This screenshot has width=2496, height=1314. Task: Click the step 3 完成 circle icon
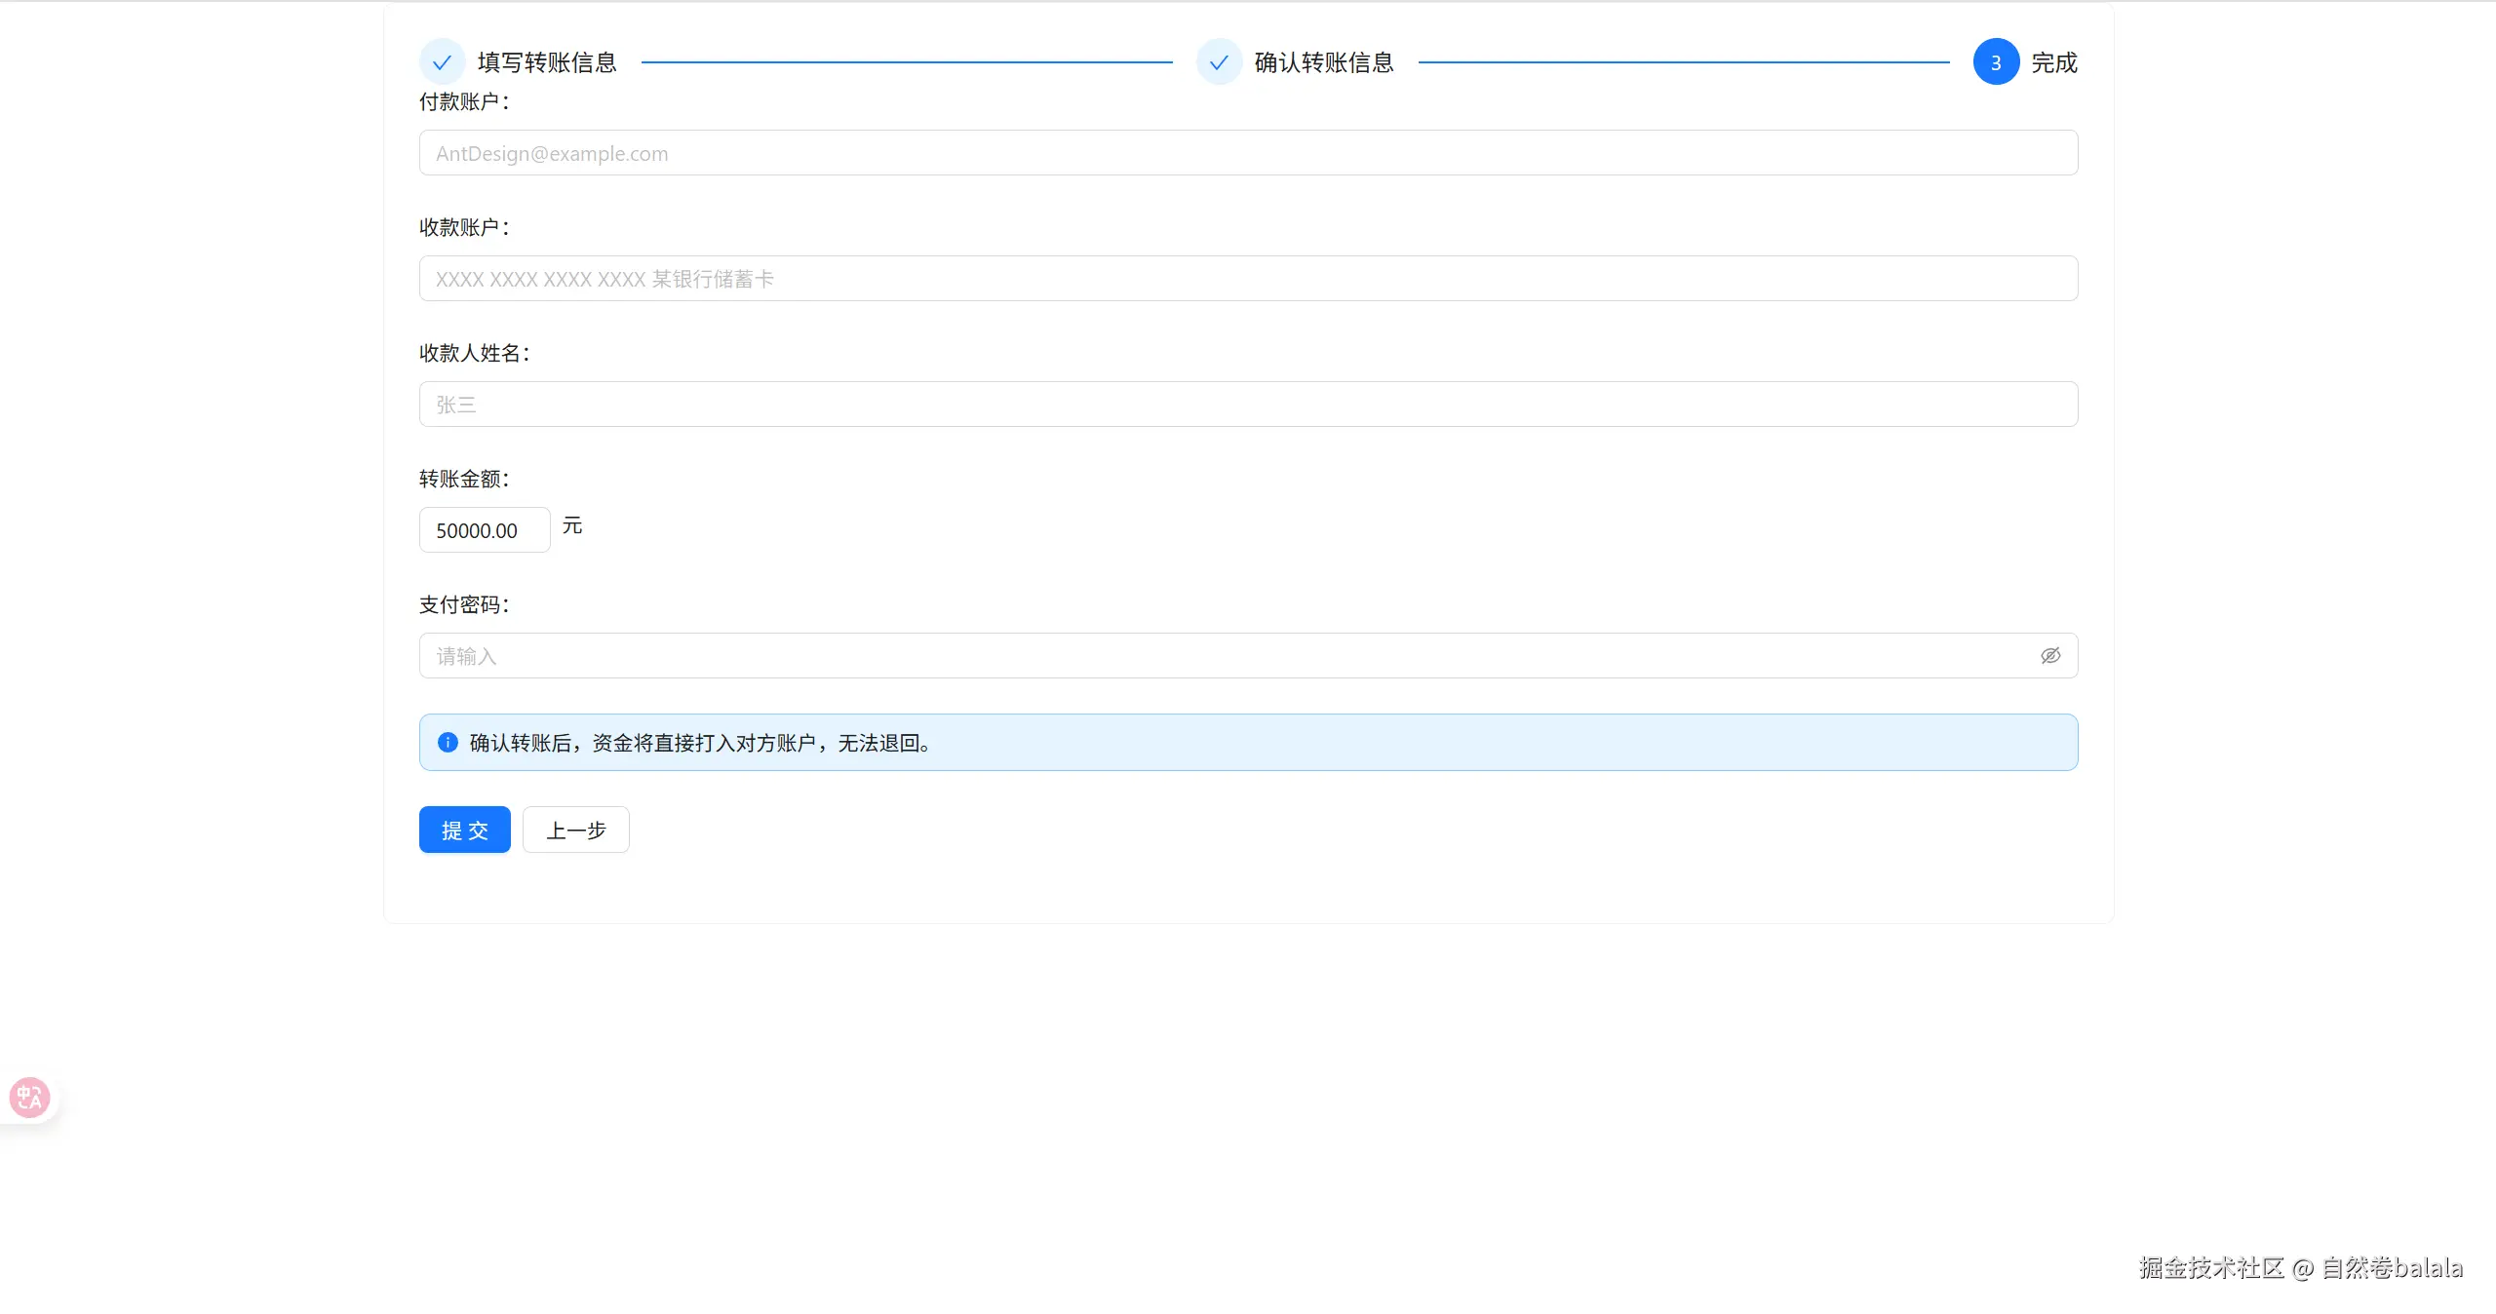[x=1996, y=62]
